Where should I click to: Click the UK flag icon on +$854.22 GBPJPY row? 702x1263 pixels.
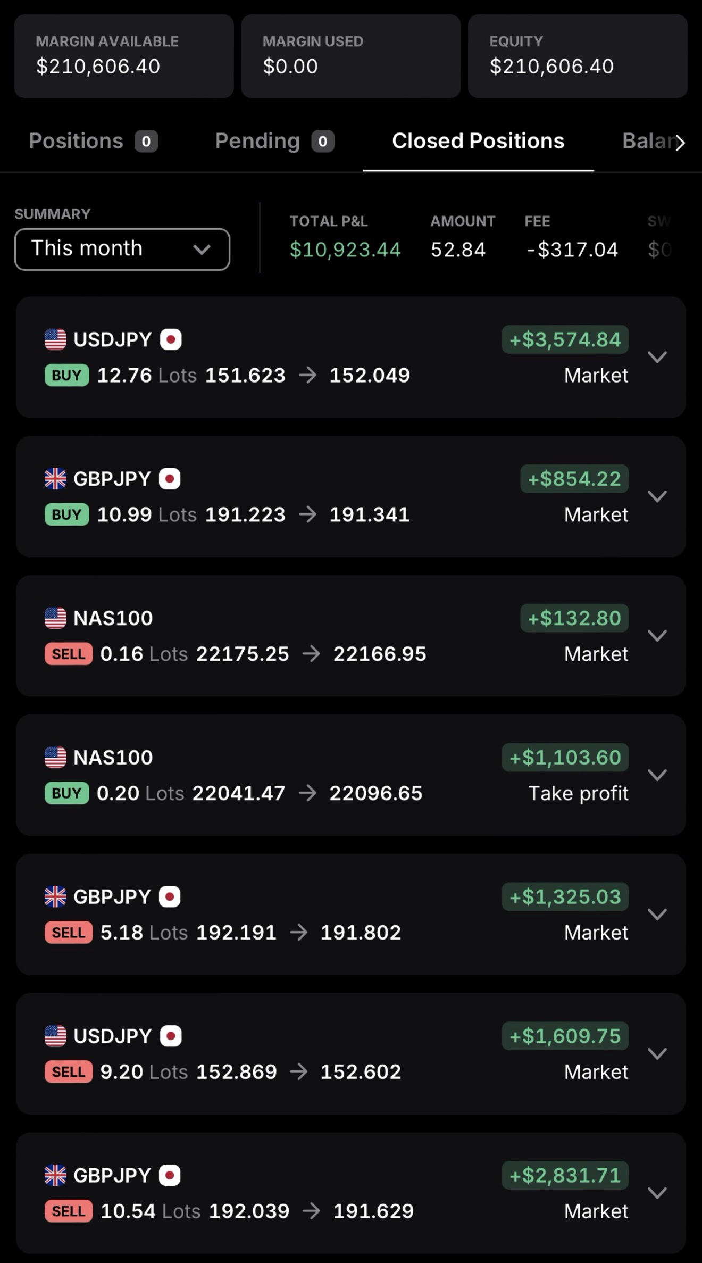(55, 479)
